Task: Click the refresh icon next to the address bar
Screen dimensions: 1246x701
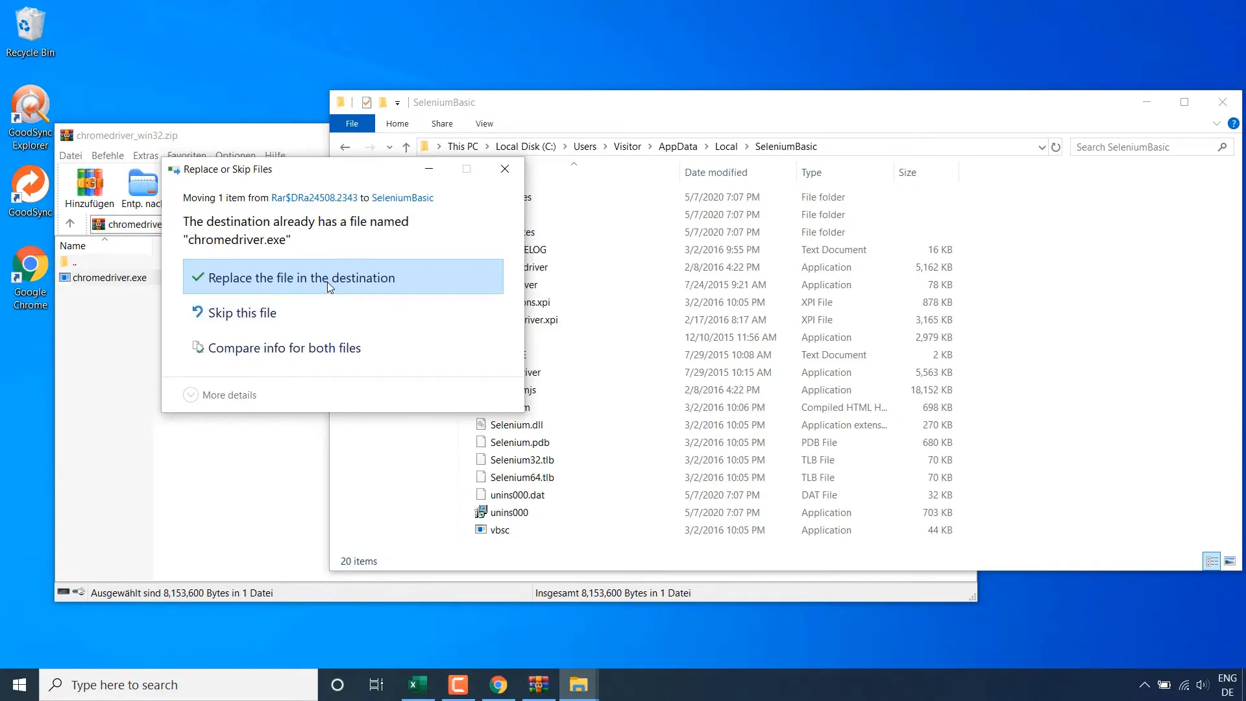Action: coord(1057,147)
